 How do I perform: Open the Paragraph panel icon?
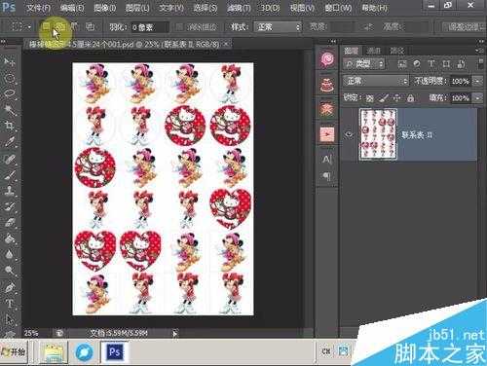pyautogui.click(x=327, y=176)
